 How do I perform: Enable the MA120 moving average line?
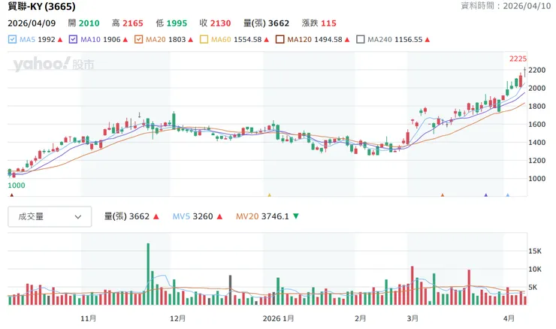(280, 39)
